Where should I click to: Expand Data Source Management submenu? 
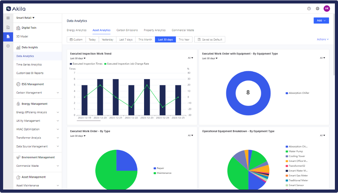[x=58, y=146]
